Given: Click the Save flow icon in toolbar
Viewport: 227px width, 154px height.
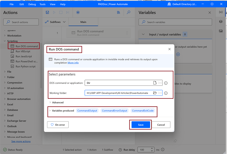Looking at the screenshot, I should pos(47,13).
